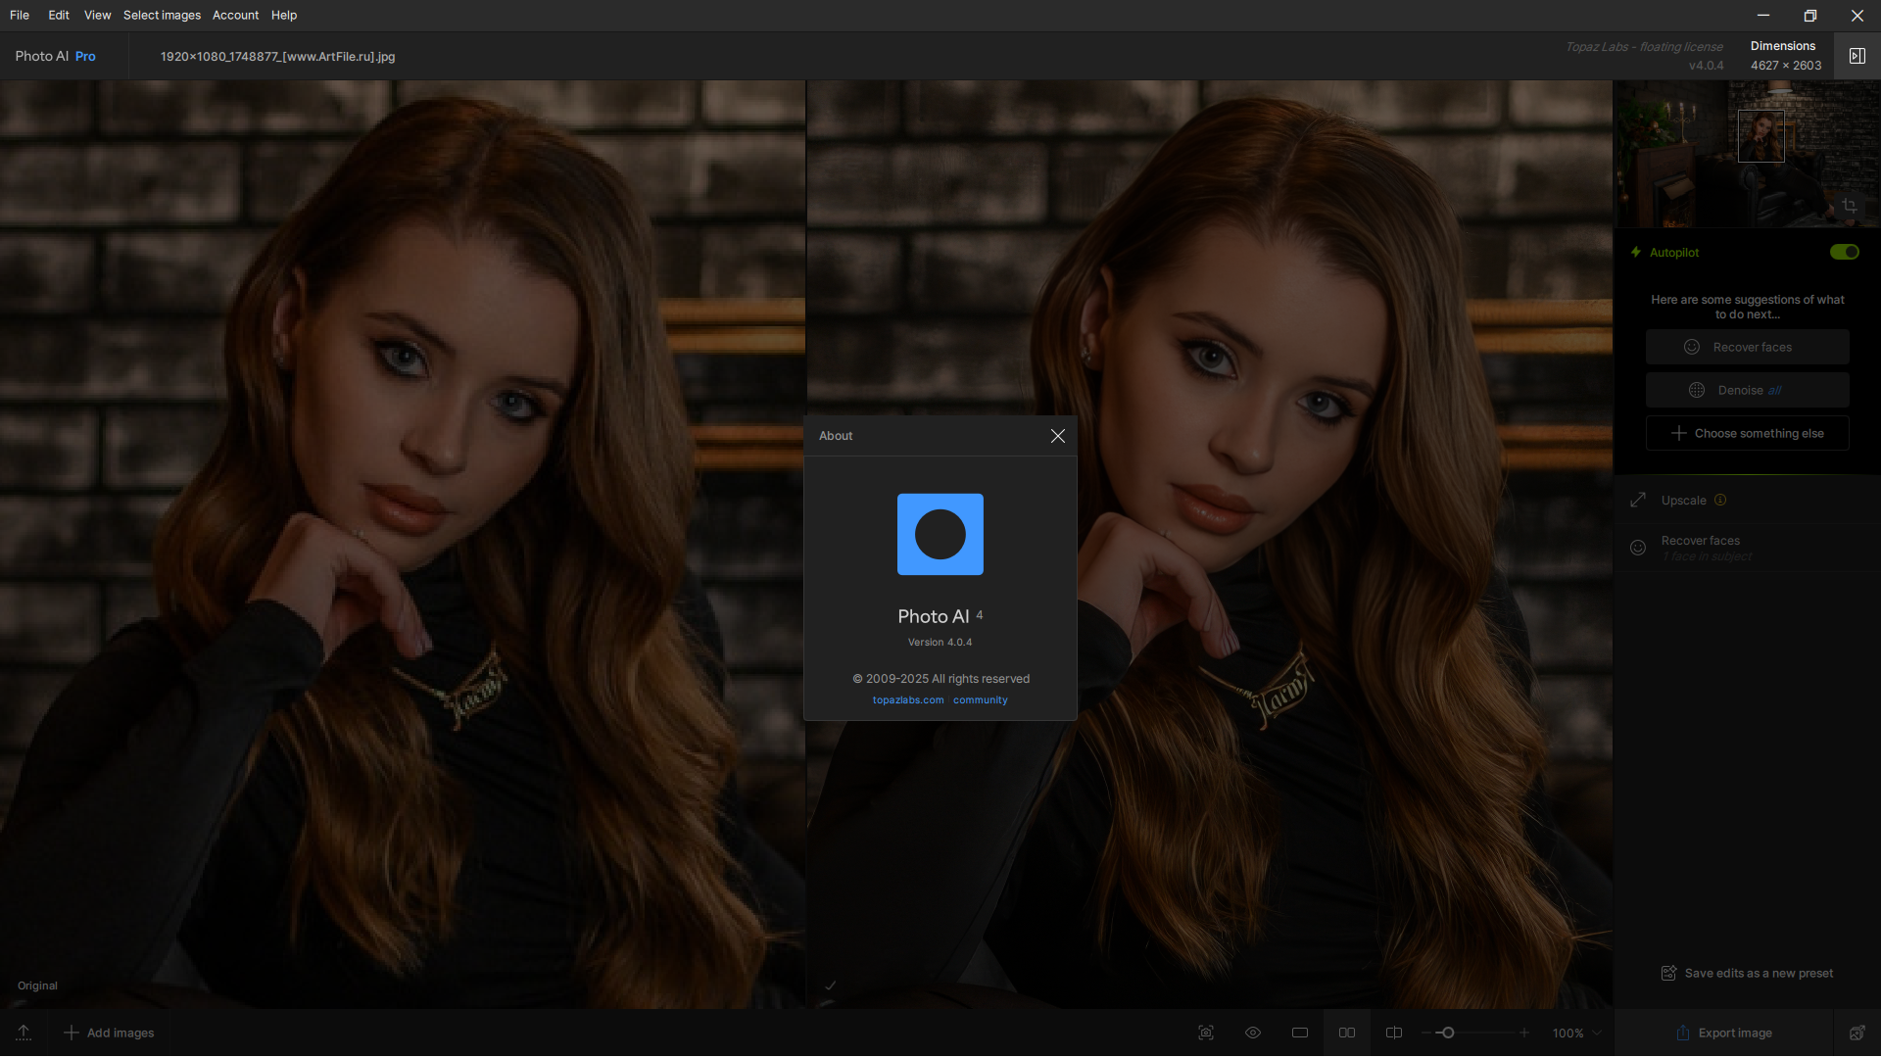Click Choose something else button
Screen dimensions: 1881x1058
[x=1748, y=433]
